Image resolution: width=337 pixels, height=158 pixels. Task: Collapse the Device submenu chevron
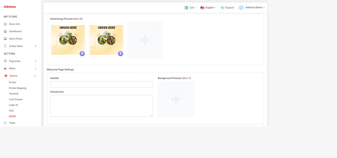pos(35,76)
